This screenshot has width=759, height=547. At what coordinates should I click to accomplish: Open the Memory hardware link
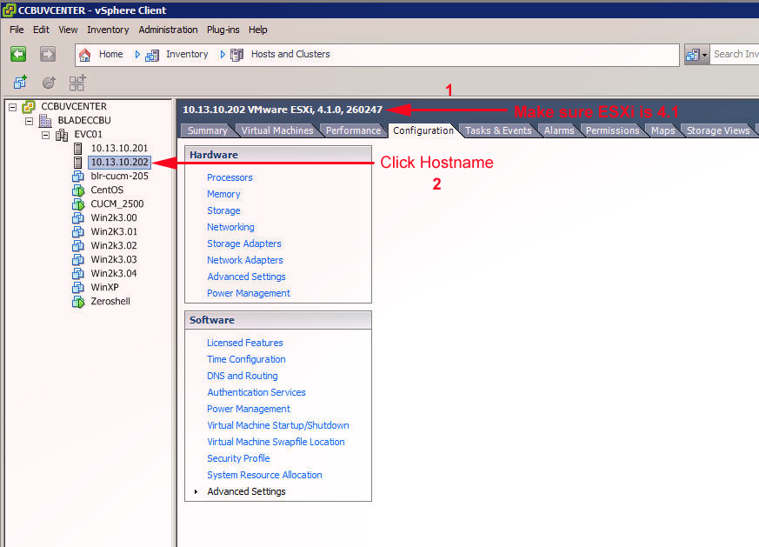click(223, 194)
